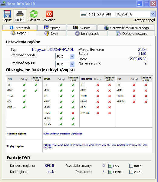The width and height of the screenshot is (158, 182).
Task: Click the Konfiguracja gear icon
Action: click(77, 33)
